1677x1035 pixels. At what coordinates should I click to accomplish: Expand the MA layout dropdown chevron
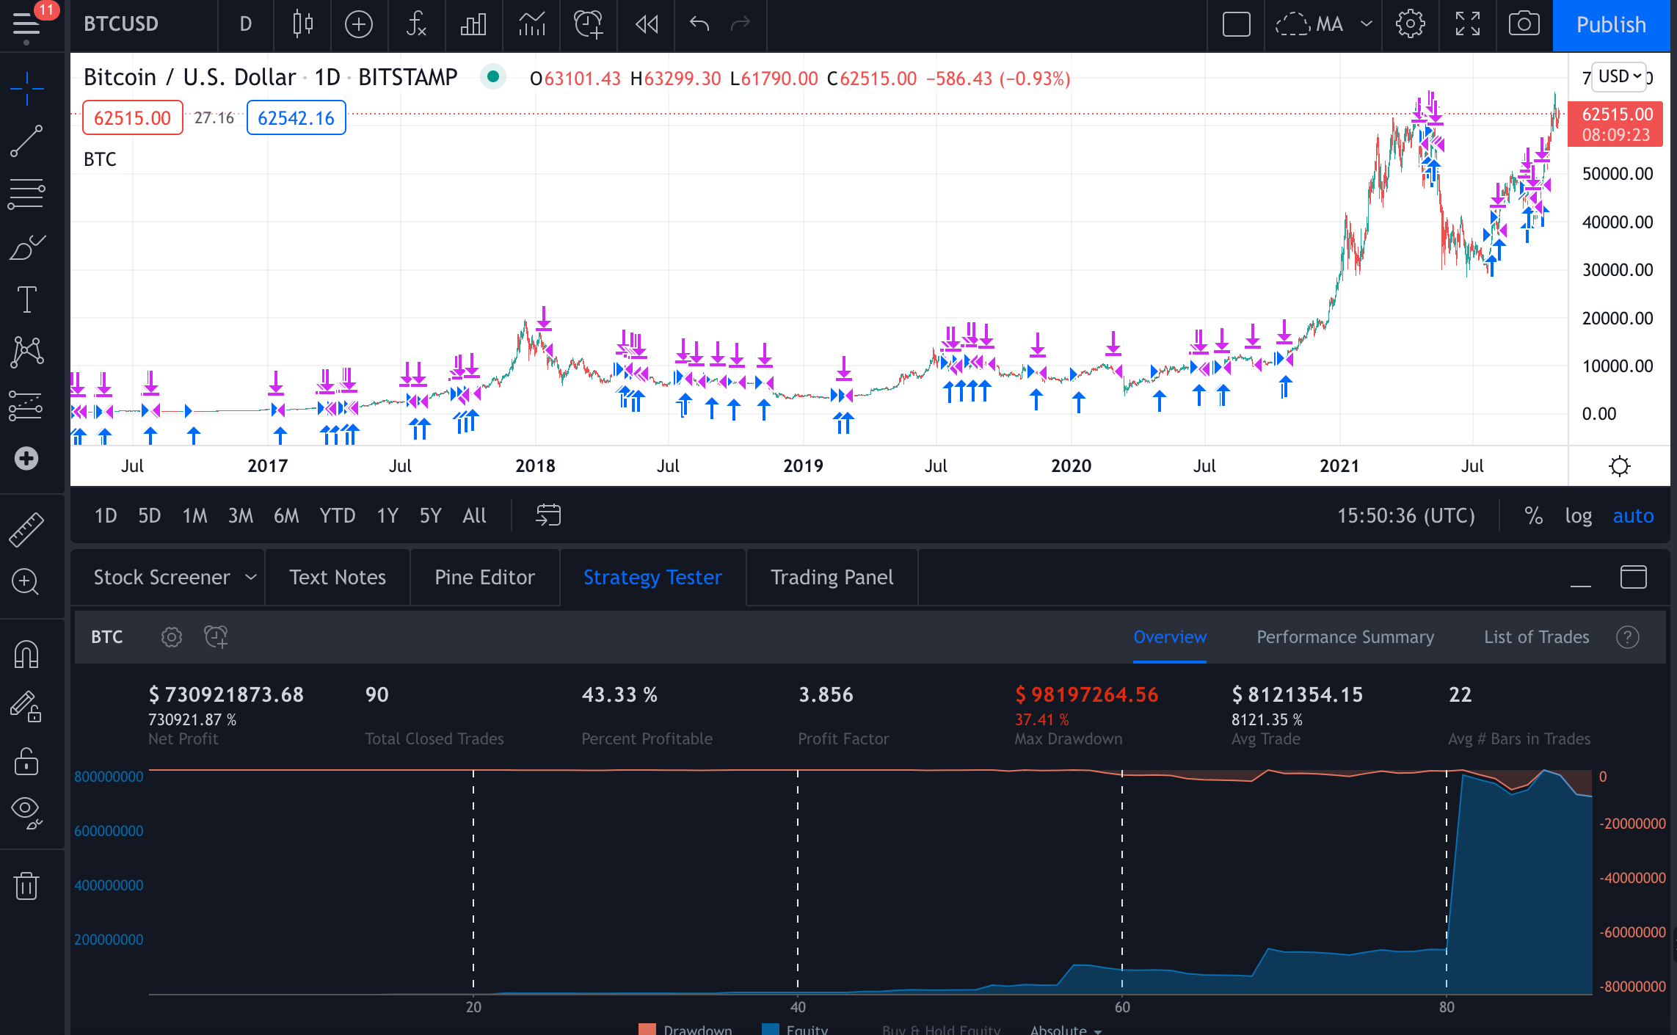coord(1367,24)
